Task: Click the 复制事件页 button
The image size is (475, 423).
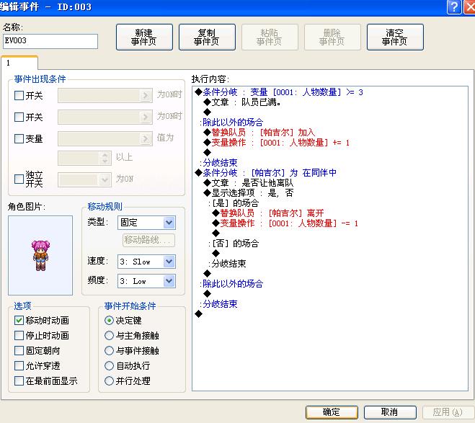Action: [x=207, y=37]
